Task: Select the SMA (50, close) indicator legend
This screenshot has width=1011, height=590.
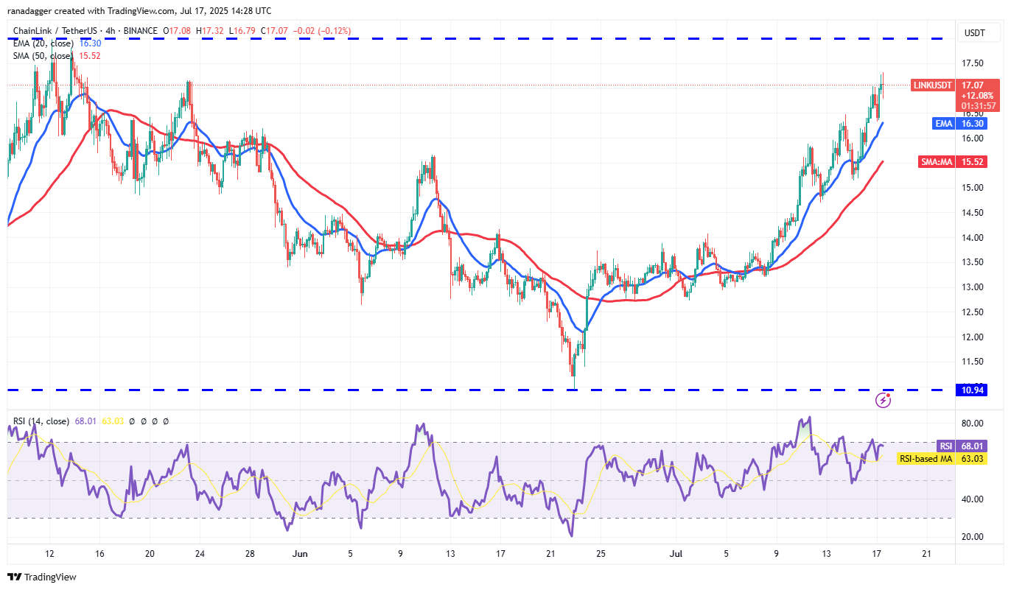Action: click(x=42, y=56)
